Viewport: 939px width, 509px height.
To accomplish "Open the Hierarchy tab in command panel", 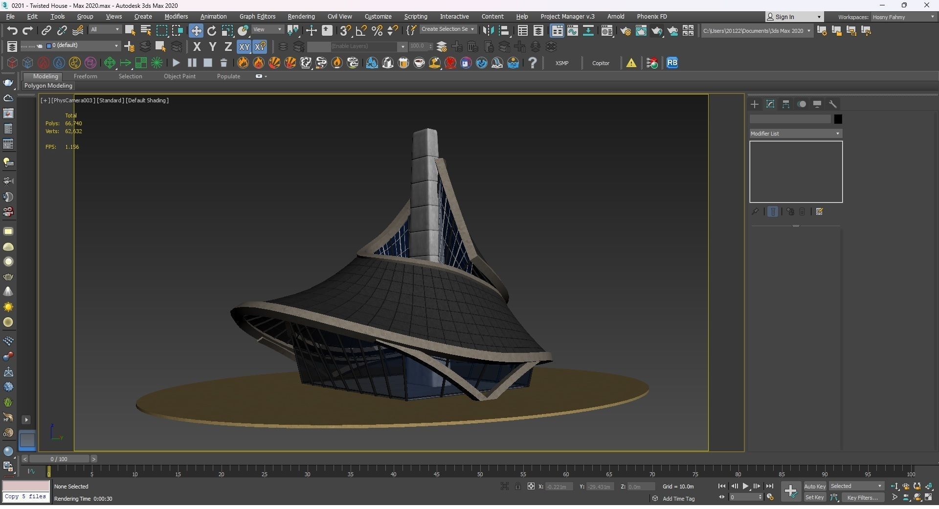I will tap(786, 104).
